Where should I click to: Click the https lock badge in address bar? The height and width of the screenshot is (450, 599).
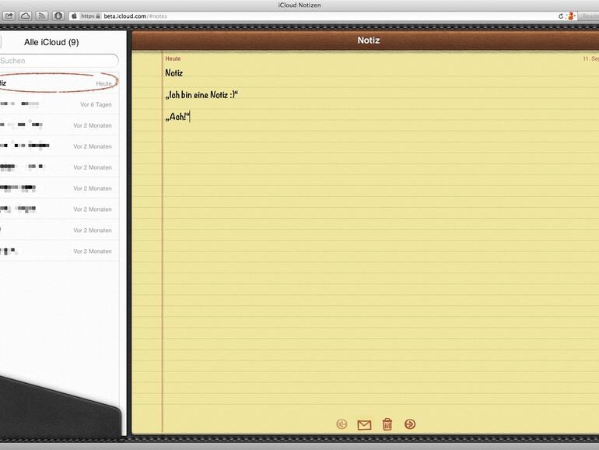pos(90,16)
